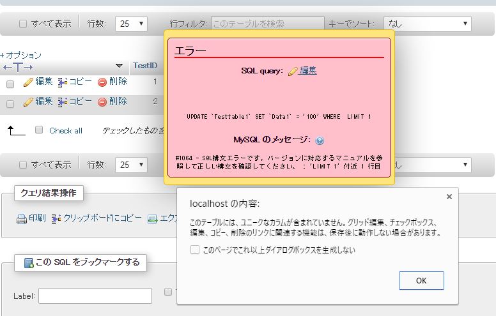Click the #1064 error message text
Image resolution: width=496 pixels, height=316 pixels.
tap(279, 162)
